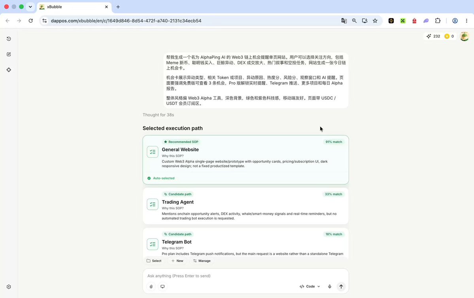Focus the 'Ask anything' input field
474x298 pixels.
point(246,276)
